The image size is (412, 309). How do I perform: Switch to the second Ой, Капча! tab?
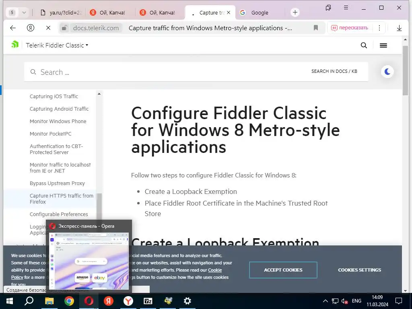[159, 12]
